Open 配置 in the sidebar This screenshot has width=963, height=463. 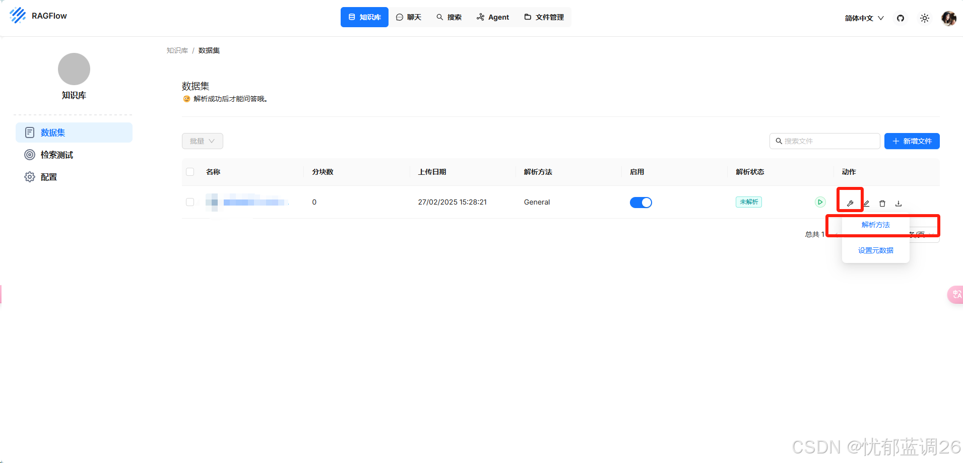[x=74, y=177]
